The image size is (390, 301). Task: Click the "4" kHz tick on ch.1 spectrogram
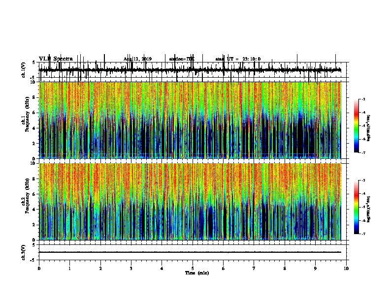click(34, 128)
